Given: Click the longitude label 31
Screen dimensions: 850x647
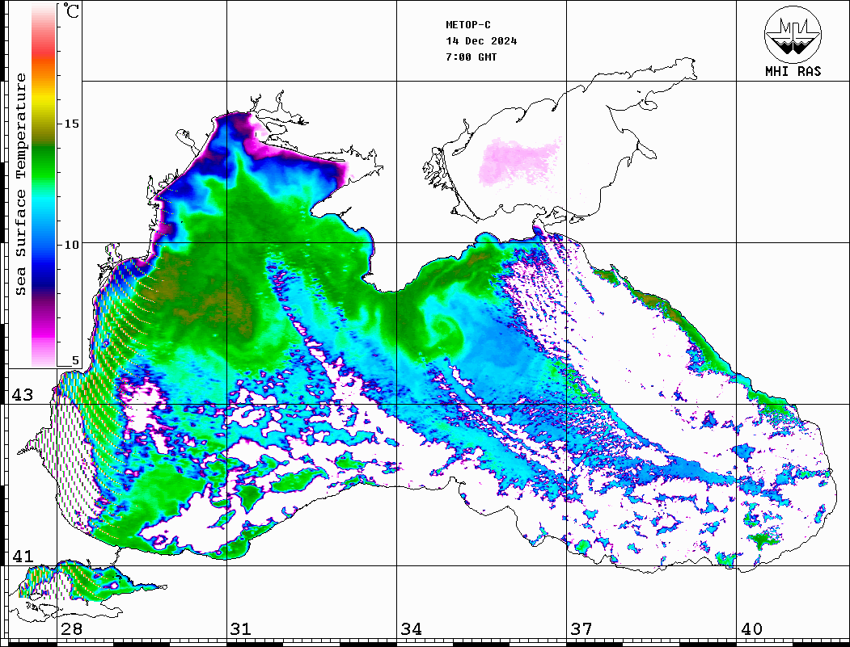Looking at the screenshot, I should click(x=241, y=629).
